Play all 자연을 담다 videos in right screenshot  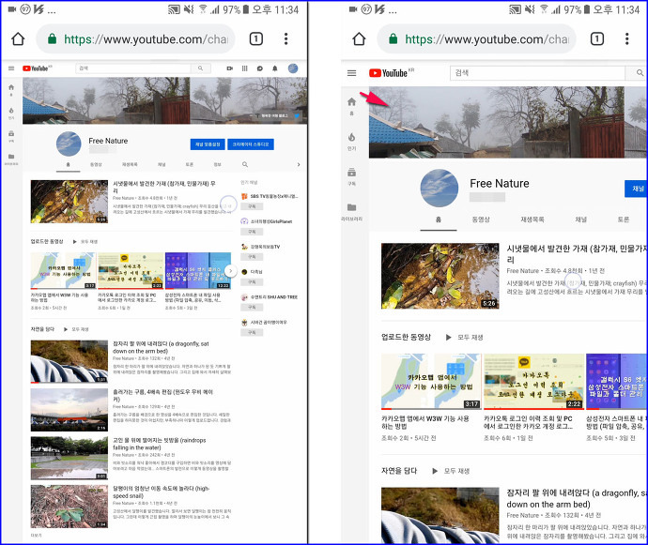[451, 471]
